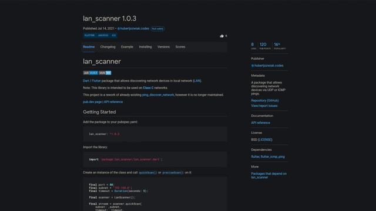Click the lan_scanner 1.0.3 page title

coord(110,18)
